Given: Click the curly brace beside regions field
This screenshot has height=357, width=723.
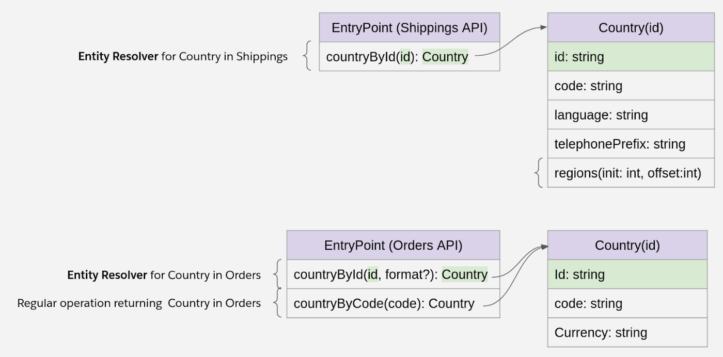Looking at the screenshot, I should 538,173.
